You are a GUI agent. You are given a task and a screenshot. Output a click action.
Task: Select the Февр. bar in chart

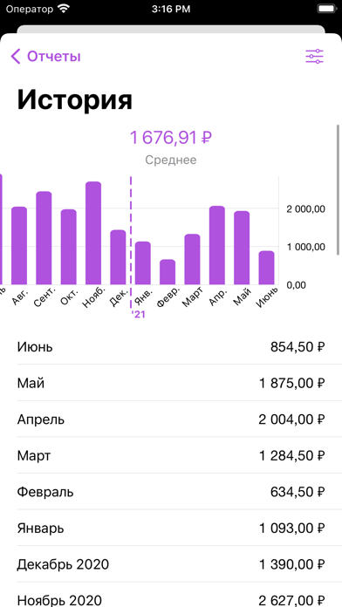pyautogui.click(x=168, y=272)
